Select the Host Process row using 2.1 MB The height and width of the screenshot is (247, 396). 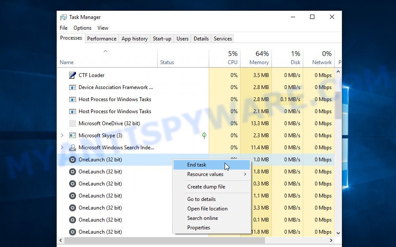pos(196,111)
